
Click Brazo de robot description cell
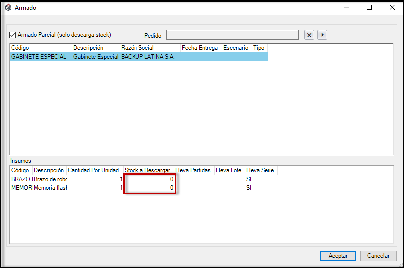50,179
